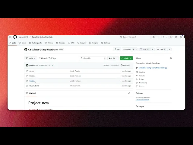Open calculater-using-user-state.vercel.app link
Viewport: 193px width, 145px height.
[153, 68]
